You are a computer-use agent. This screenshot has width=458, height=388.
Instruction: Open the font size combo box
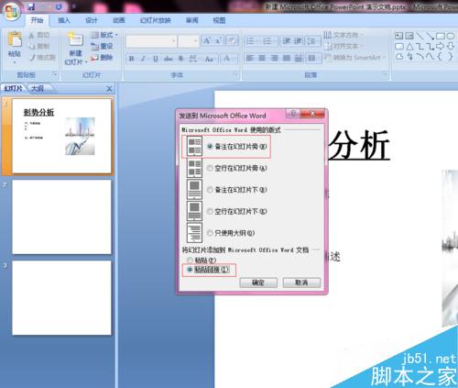(189, 41)
